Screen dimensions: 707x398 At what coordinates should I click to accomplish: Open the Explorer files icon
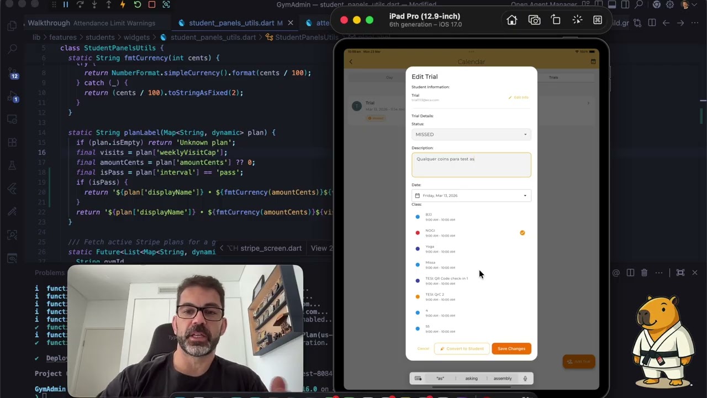click(12, 25)
